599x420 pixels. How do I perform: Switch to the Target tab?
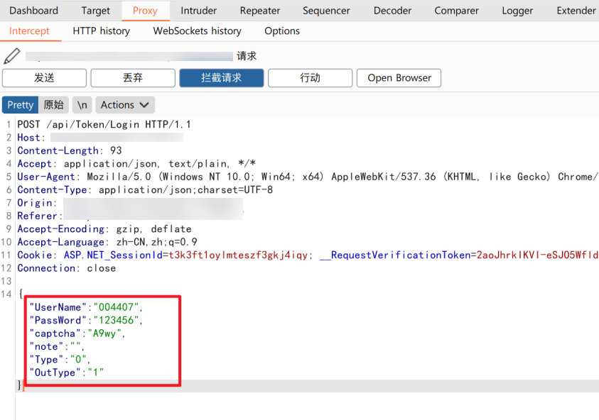click(x=95, y=11)
